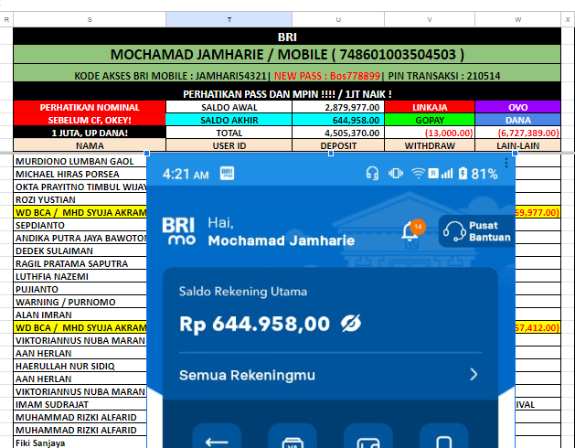Click the USER ID heading cell
Viewport: 575px width, 448px height.
click(229, 145)
